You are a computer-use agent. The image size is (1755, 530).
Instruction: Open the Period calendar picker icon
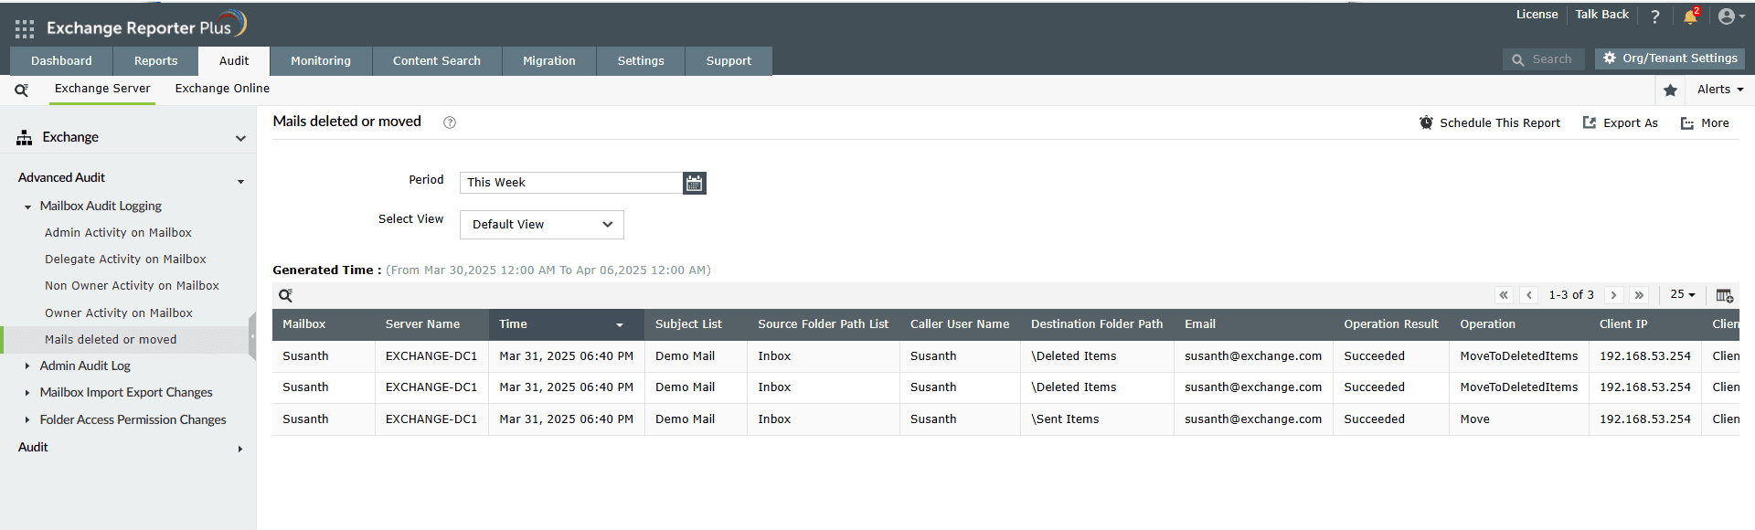(x=695, y=183)
